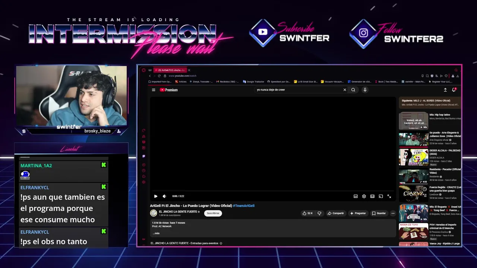Subscribe with the Suscribirse button
The image size is (477, 268).
(213, 213)
